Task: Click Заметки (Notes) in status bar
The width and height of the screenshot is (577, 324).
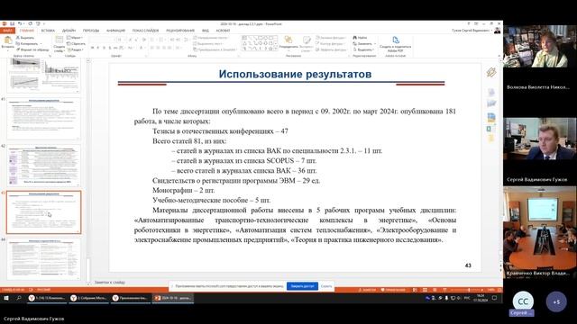Action: click(x=367, y=290)
